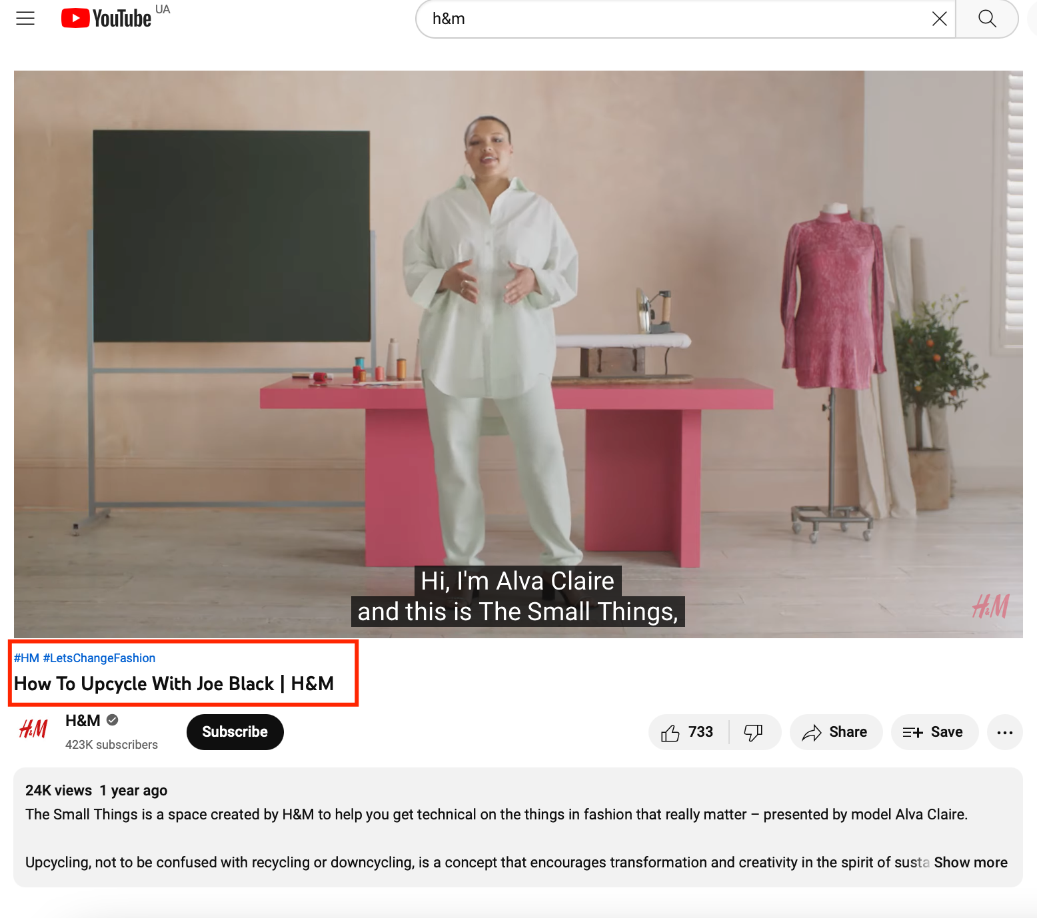
Task: Click the 423K subscribers text
Action: pos(111,745)
